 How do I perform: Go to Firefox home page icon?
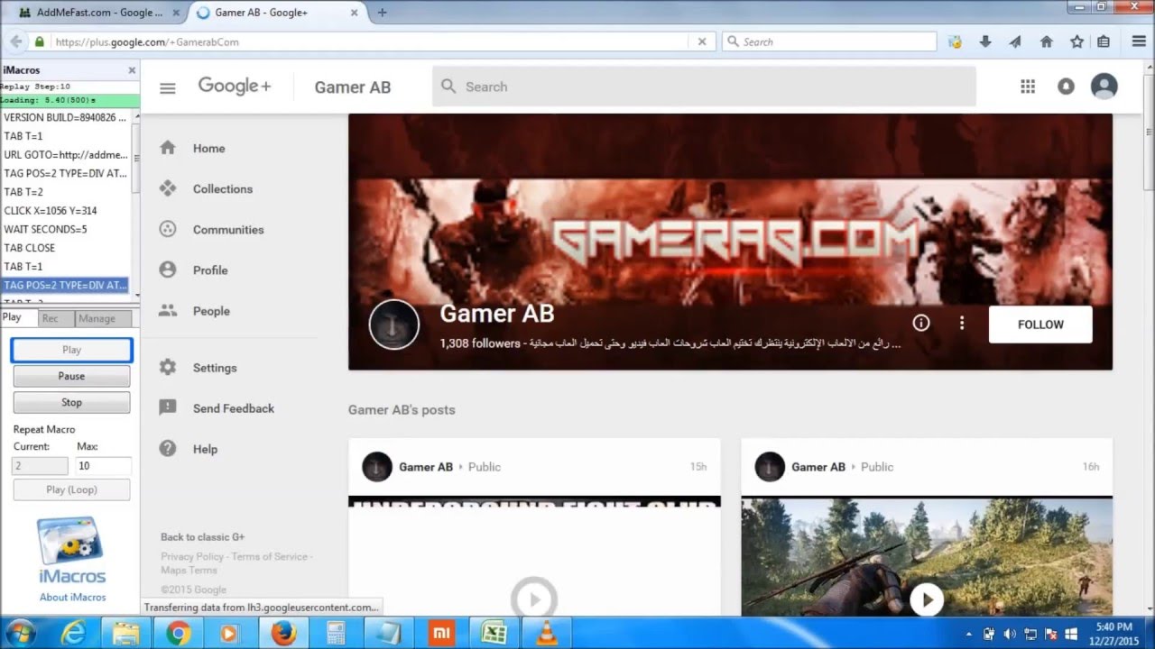click(1047, 41)
